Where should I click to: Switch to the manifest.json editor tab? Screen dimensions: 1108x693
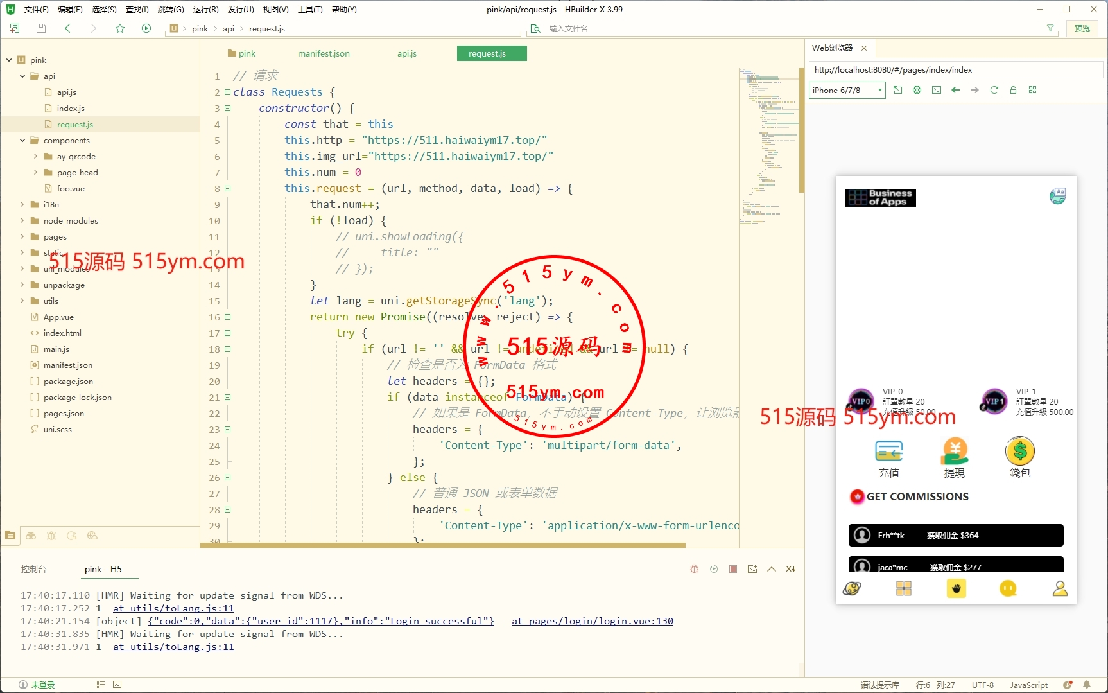click(x=324, y=53)
